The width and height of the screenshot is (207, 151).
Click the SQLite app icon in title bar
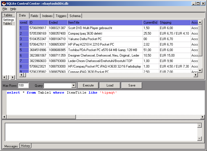(x=4, y=4)
